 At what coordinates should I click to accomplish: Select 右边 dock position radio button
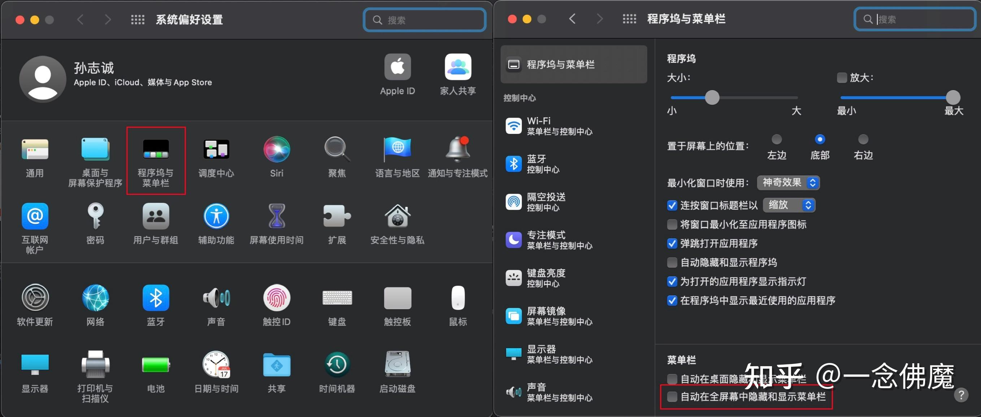pyautogui.click(x=863, y=139)
